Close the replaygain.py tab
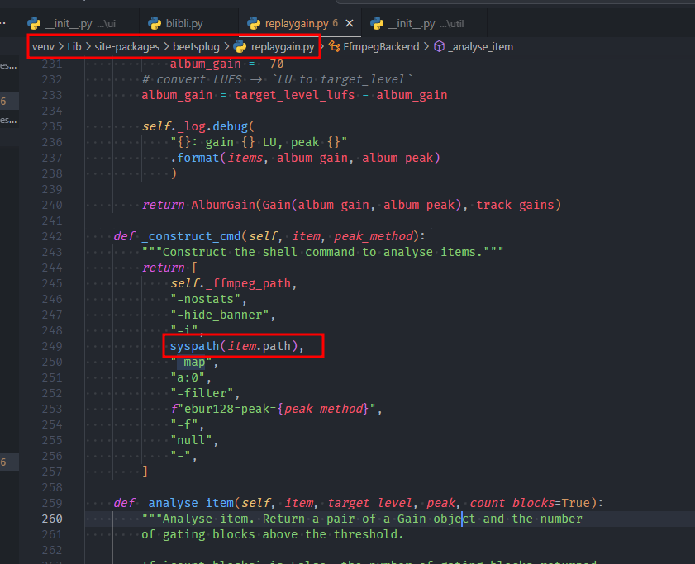The width and height of the screenshot is (695, 564). tap(350, 23)
